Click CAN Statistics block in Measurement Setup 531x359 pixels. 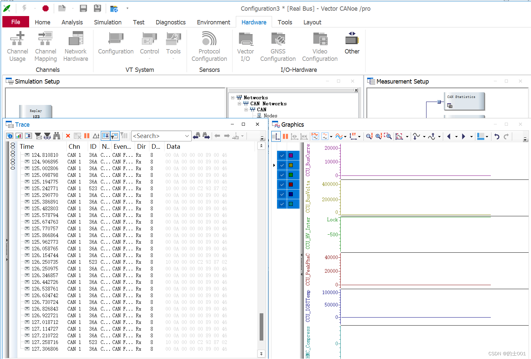[x=464, y=101]
